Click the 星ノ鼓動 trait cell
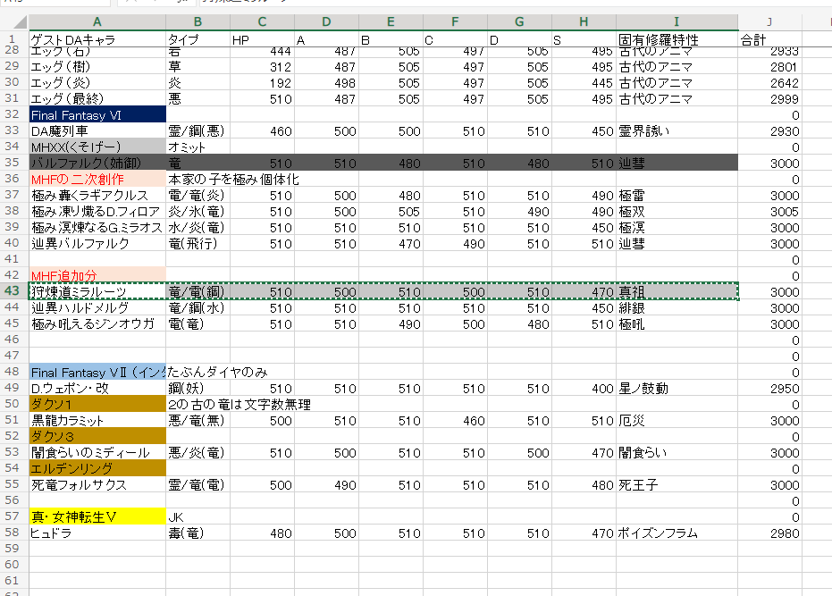 [677, 388]
